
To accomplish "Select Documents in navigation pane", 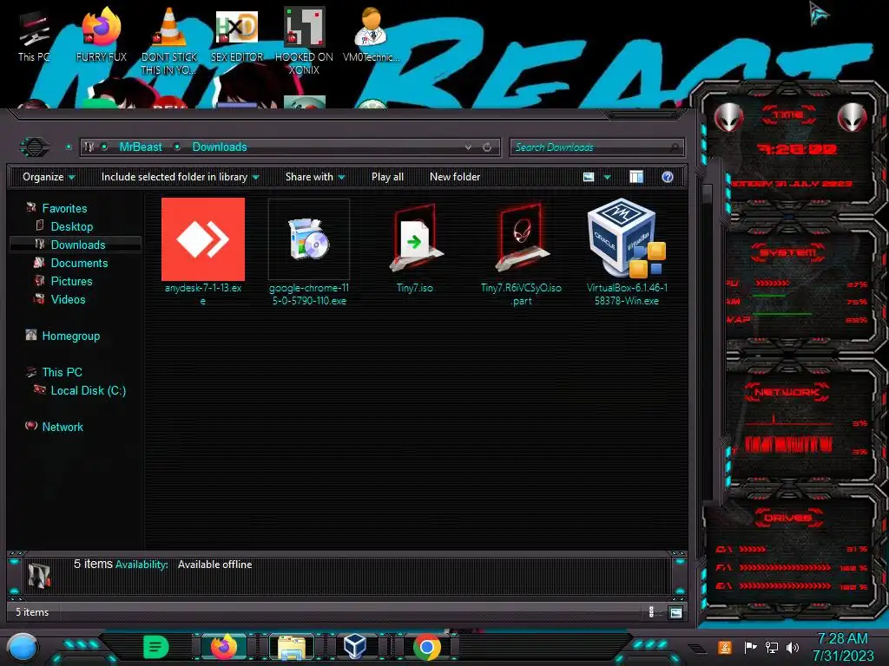I will [x=79, y=263].
